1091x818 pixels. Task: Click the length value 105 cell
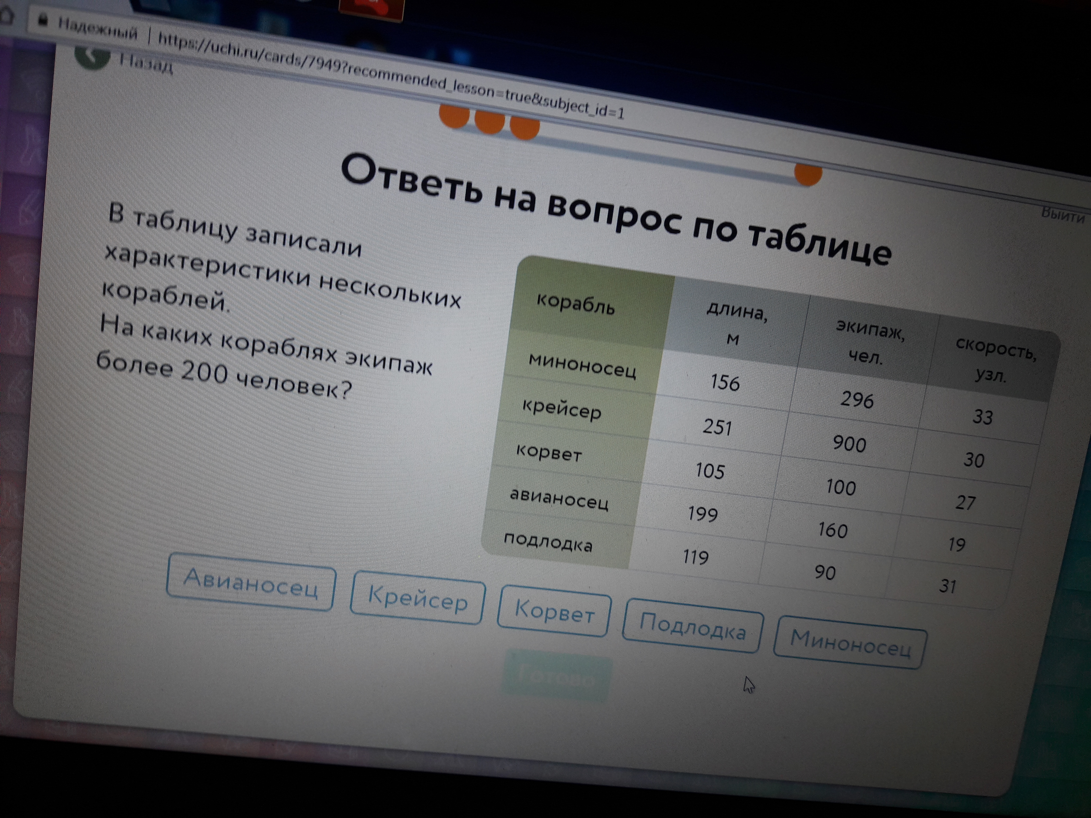(x=710, y=470)
